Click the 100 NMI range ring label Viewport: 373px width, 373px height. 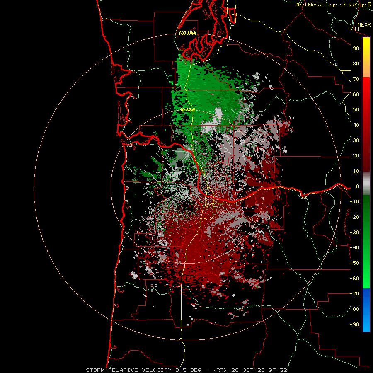click(x=187, y=33)
